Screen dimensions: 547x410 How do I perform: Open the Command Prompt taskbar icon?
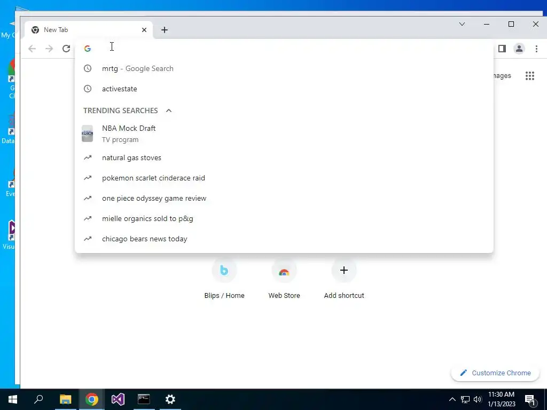[144, 399]
